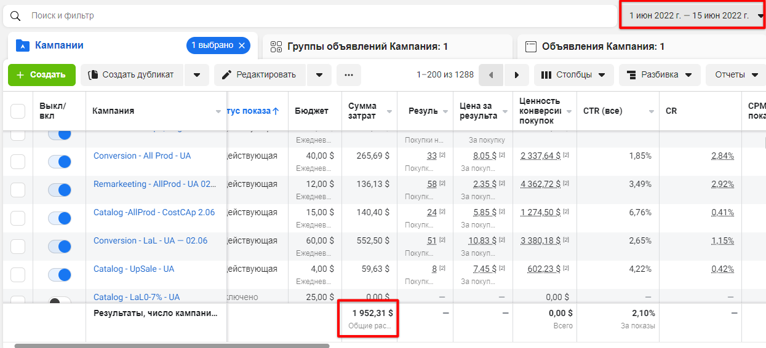
Task: Expand the Разбивка breakdown dropdown
Action: tap(659, 75)
